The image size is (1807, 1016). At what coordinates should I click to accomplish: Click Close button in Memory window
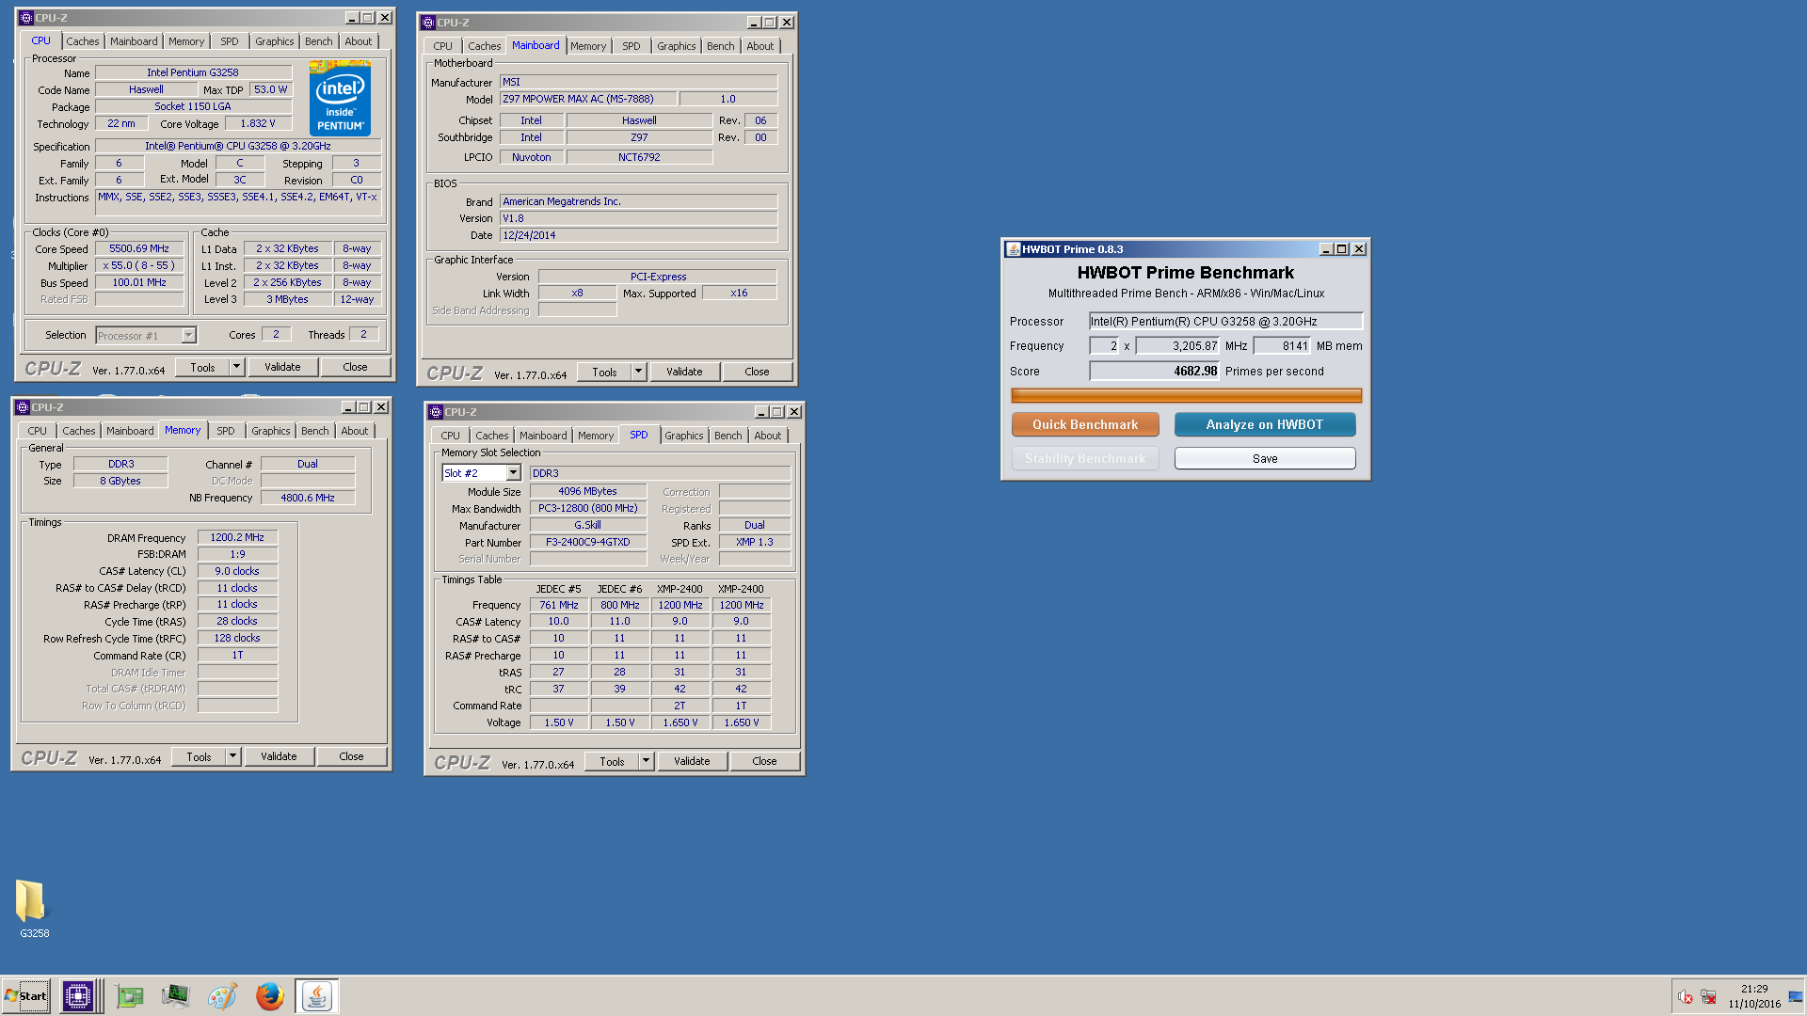point(351,756)
